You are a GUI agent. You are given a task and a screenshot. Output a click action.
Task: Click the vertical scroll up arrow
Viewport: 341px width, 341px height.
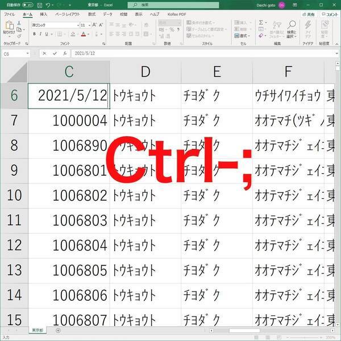338,64
